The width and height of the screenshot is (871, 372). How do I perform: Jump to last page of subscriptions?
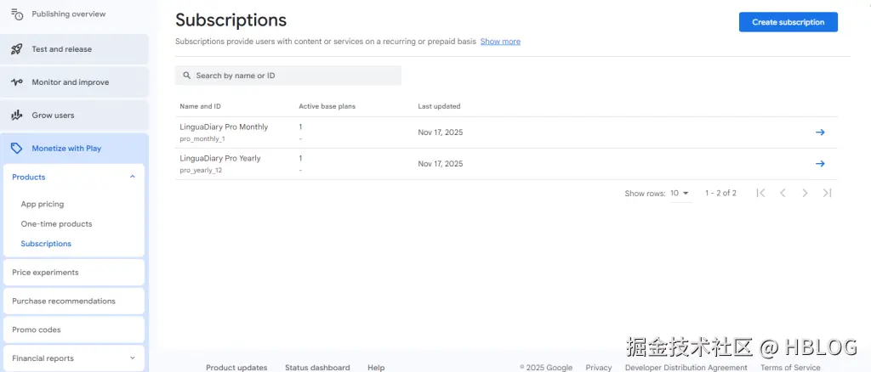[827, 194]
